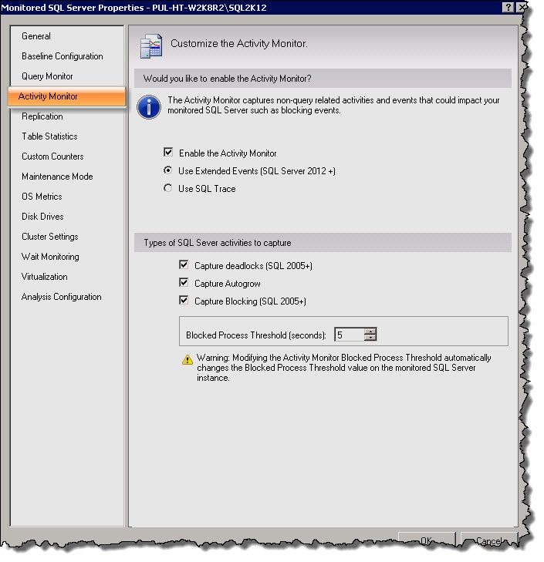
Task: Open Analysis Configuration page
Action: tap(62, 297)
